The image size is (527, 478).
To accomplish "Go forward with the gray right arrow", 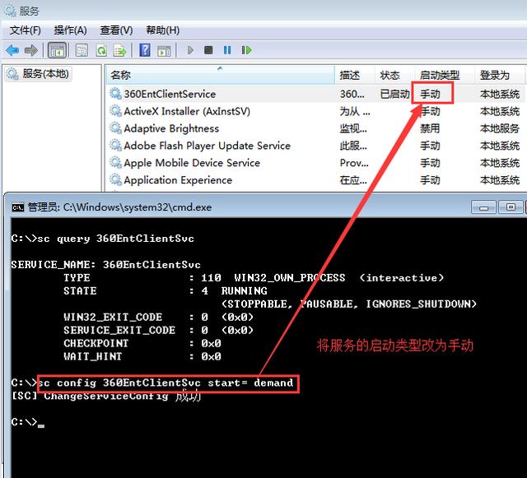I will (x=31, y=50).
